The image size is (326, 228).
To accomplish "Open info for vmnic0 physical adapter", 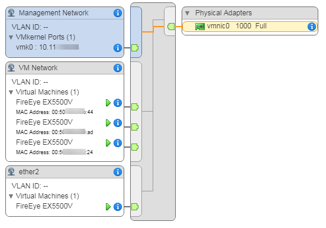I will coord(311,27).
